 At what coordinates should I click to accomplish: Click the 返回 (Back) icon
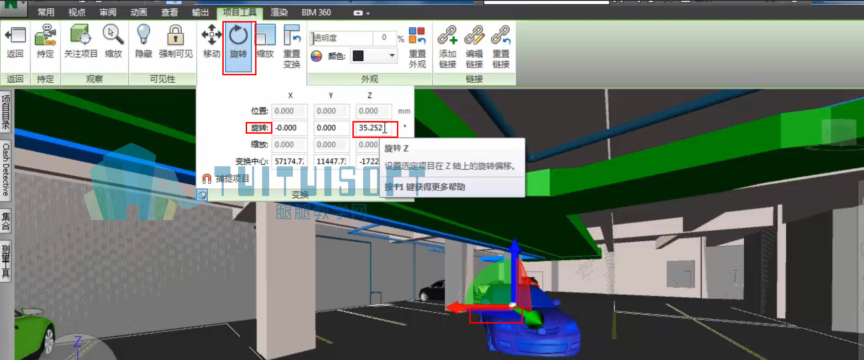click(15, 42)
